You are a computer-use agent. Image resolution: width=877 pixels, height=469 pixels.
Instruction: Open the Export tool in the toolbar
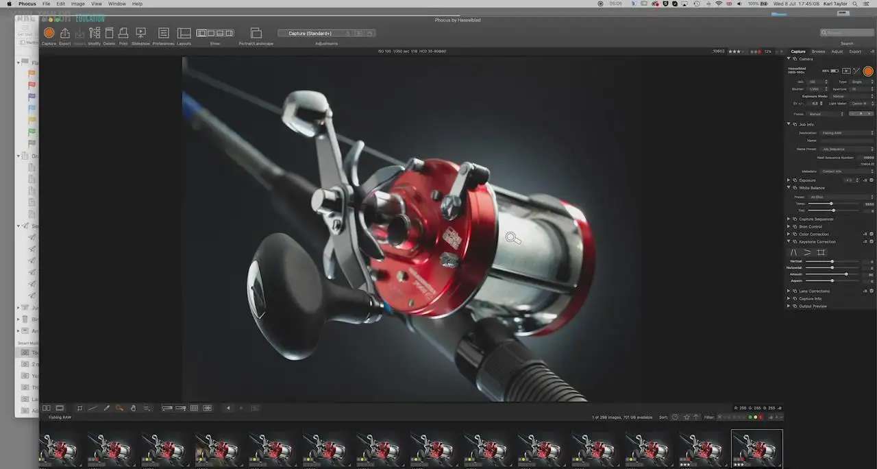65,33
